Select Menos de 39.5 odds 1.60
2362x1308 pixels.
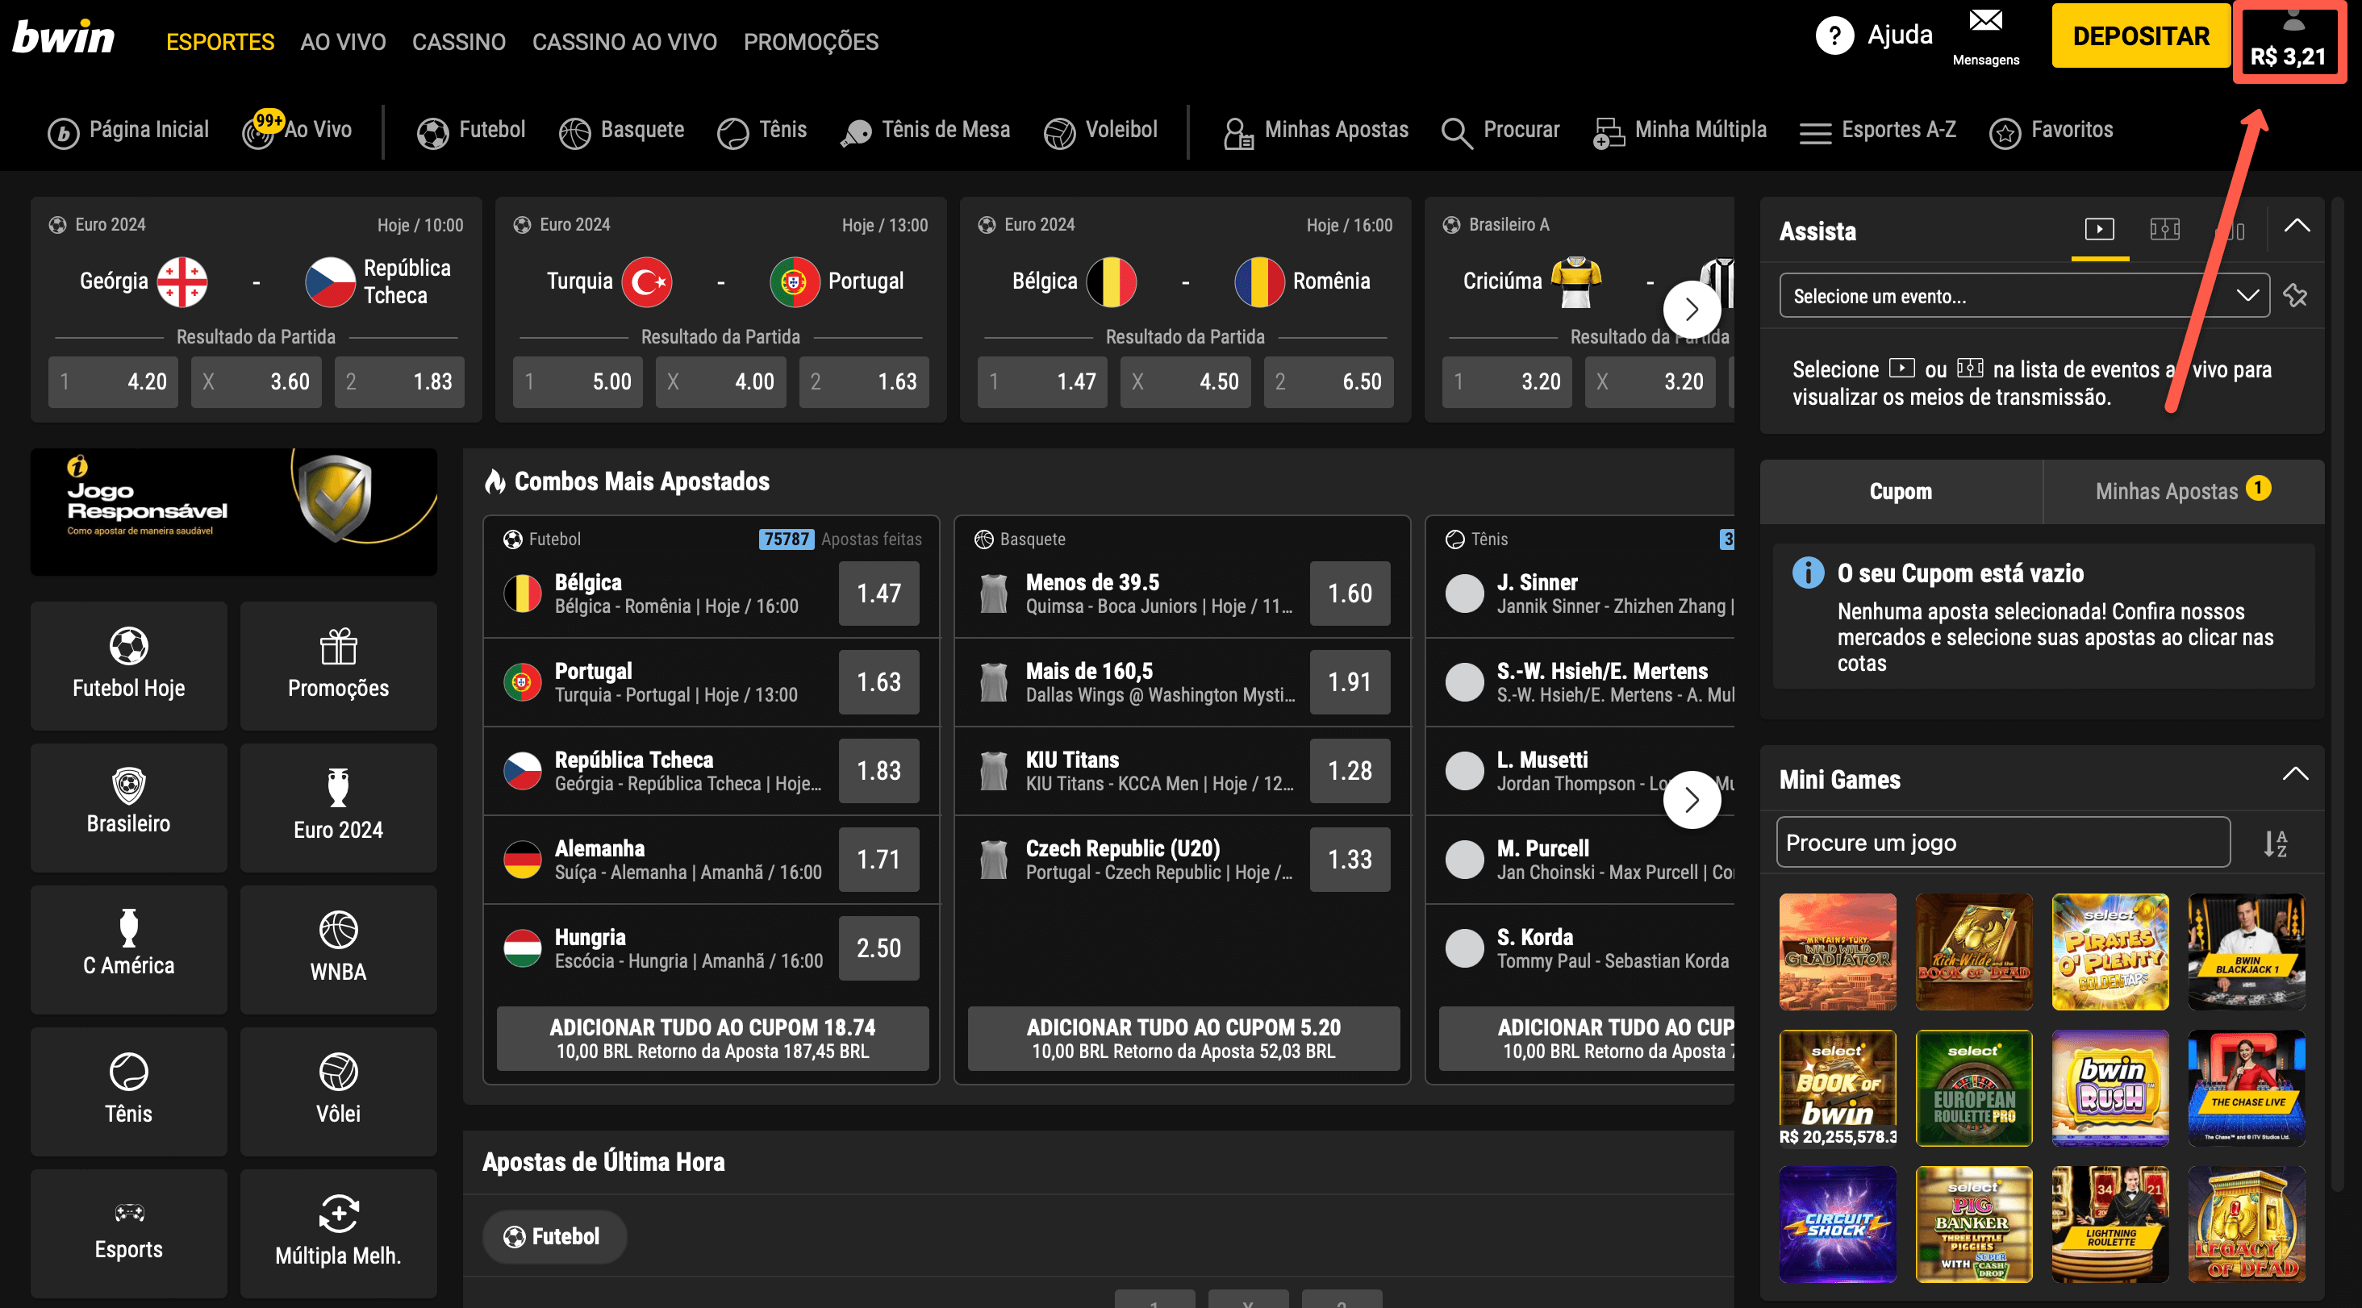[1350, 593]
